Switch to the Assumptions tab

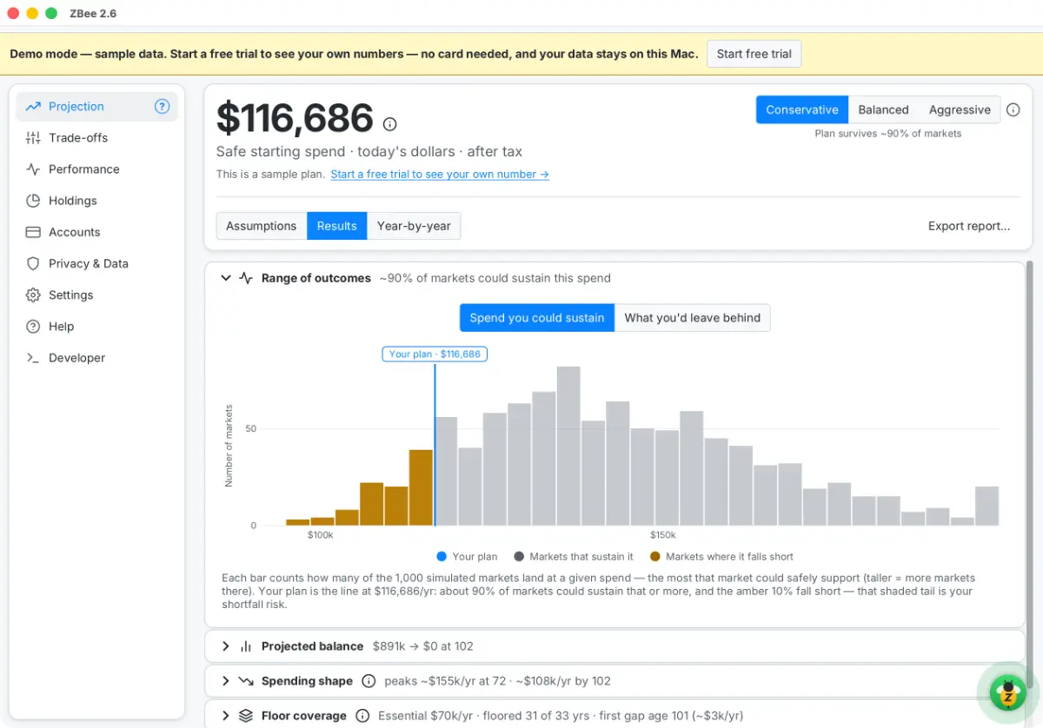(262, 226)
